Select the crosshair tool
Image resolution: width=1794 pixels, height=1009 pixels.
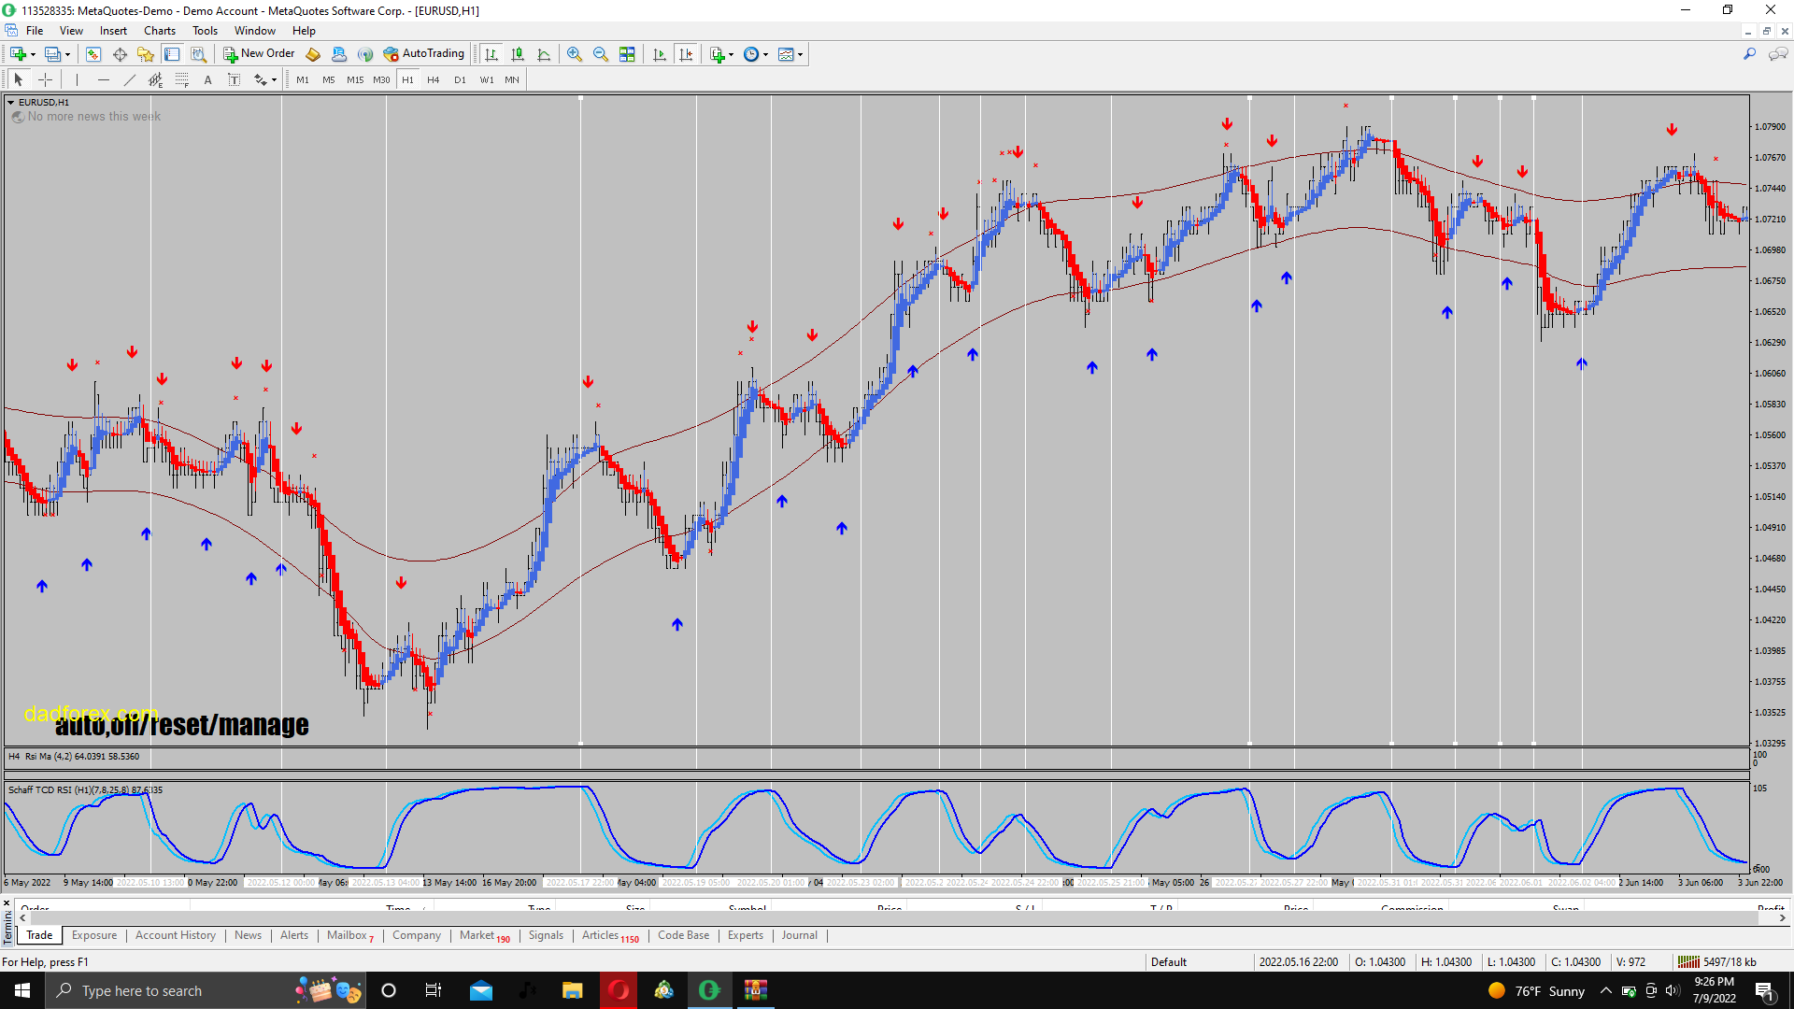tap(45, 80)
